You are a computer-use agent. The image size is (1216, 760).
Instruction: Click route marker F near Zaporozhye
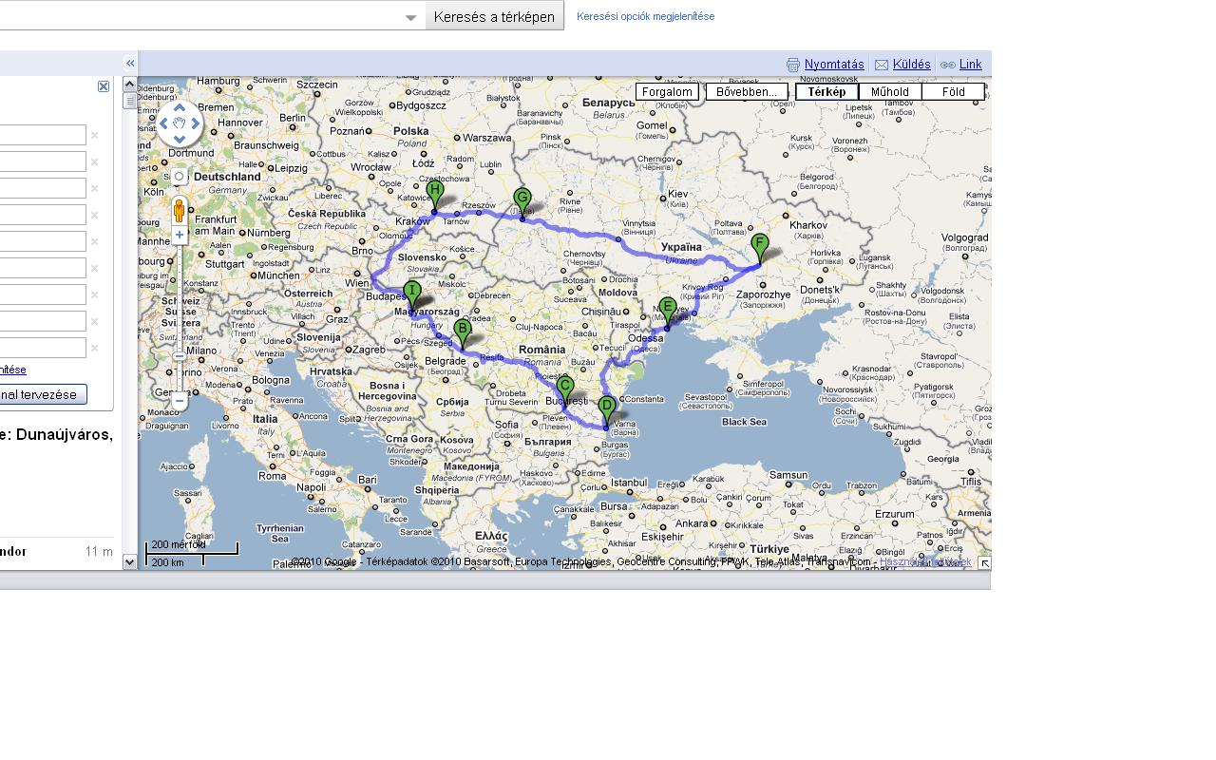(x=759, y=248)
